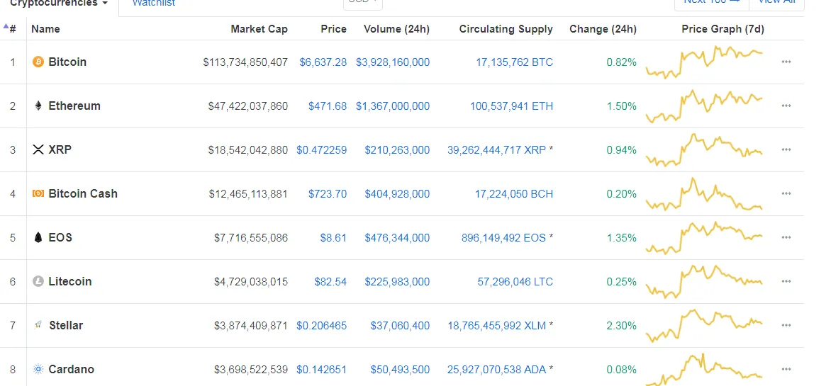Click circulating supply 57,296,046 LTC

point(515,281)
